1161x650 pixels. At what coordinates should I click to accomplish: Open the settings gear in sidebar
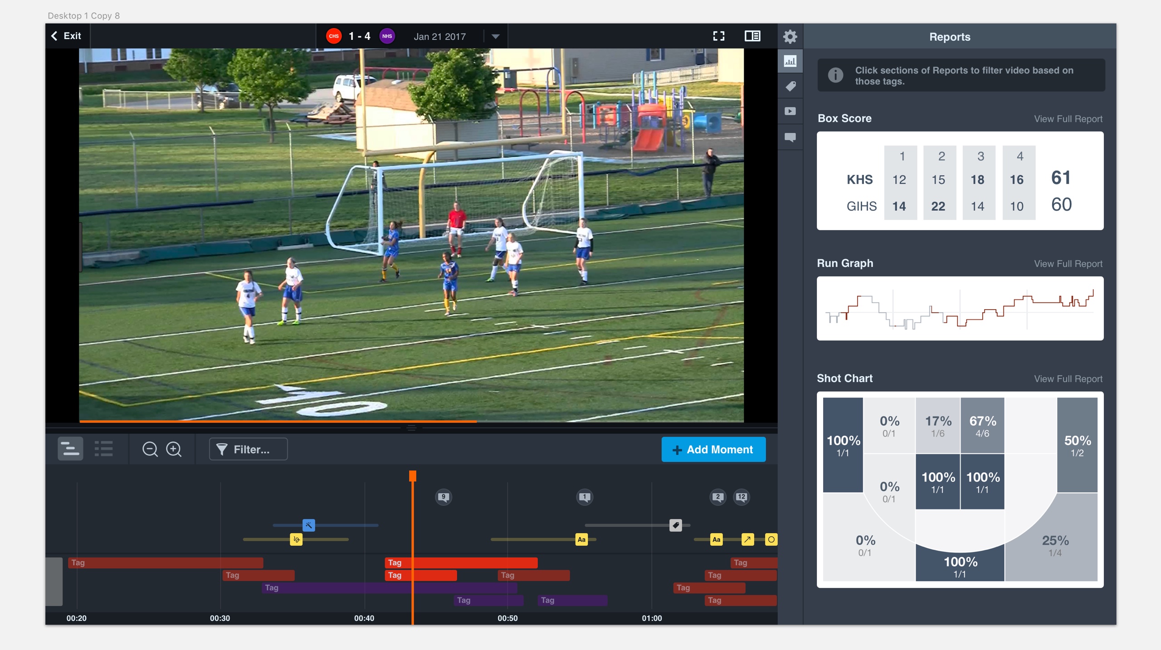point(790,37)
